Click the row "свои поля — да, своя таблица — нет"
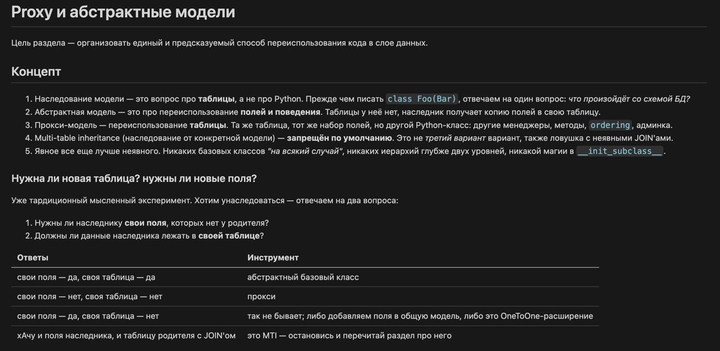The image size is (720, 351). pyautogui.click(x=305, y=316)
